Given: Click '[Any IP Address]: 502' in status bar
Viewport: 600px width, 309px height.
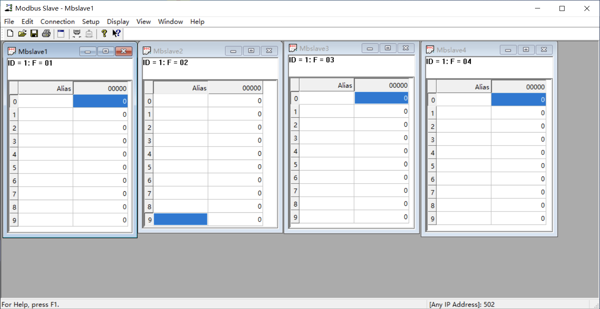Looking at the screenshot, I should (x=462, y=304).
